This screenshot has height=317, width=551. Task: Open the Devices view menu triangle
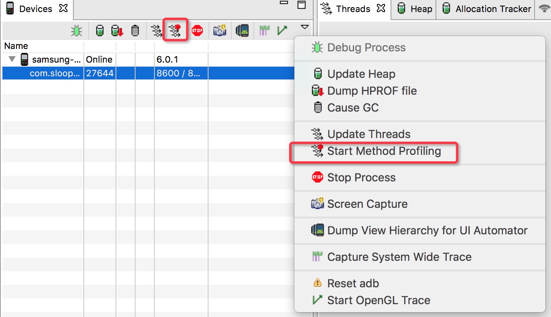pyautogui.click(x=305, y=27)
